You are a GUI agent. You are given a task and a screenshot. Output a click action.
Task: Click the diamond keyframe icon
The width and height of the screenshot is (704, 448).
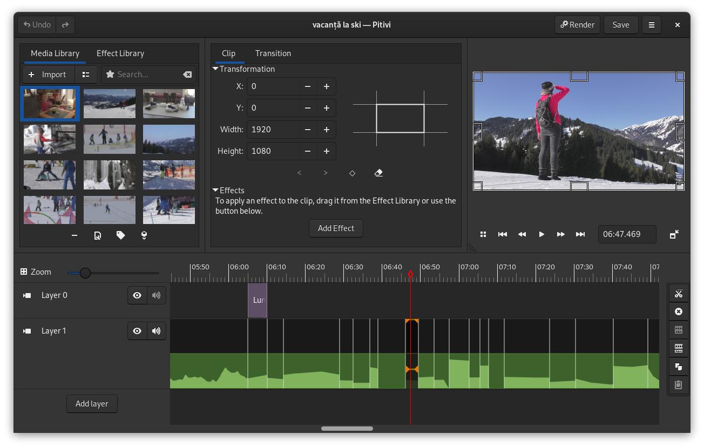click(352, 173)
